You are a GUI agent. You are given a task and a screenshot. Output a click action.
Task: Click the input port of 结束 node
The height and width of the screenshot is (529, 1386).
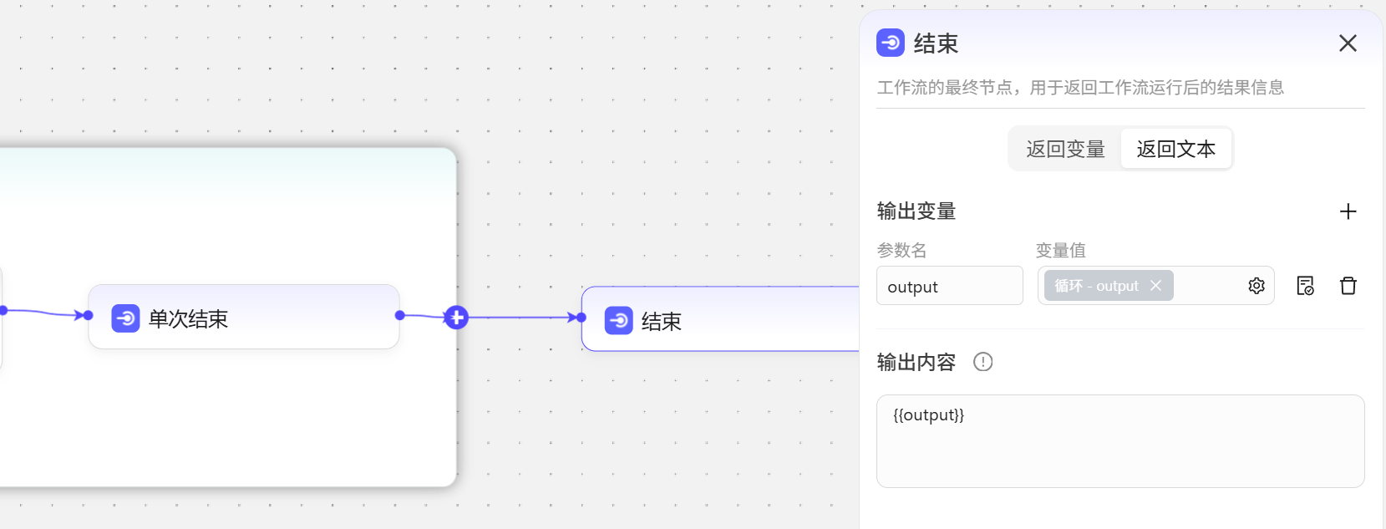pyautogui.click(x=581, y=318)
